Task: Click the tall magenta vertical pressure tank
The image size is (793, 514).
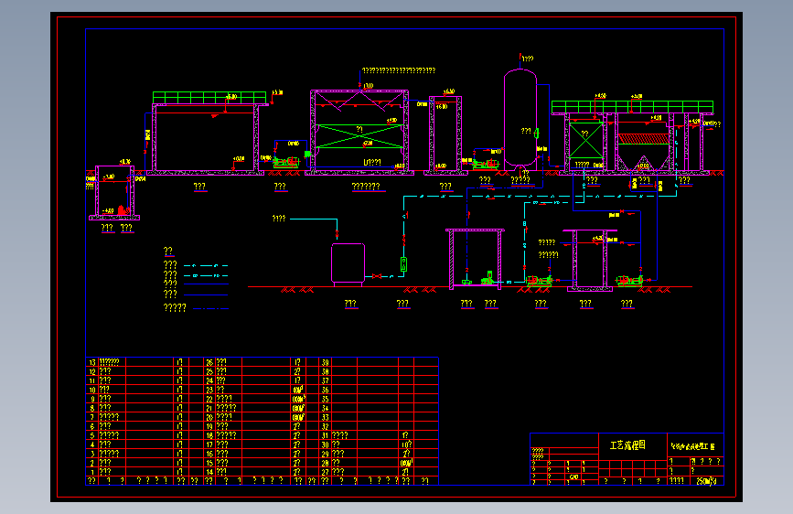Action: pos(520,119)
